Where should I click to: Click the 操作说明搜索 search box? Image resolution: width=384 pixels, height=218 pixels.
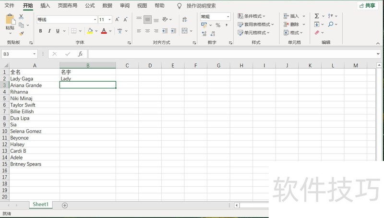(201, 6)
